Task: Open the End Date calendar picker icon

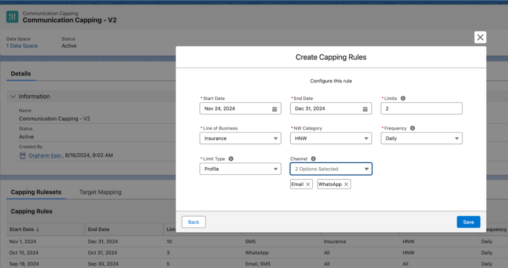Action: point(365,109)
